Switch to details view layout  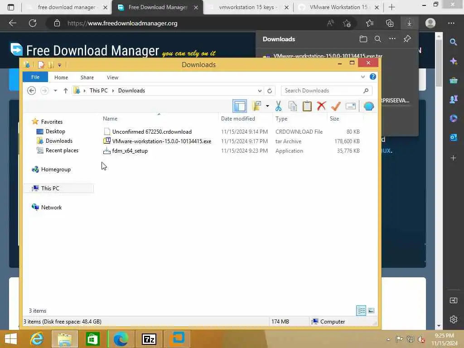click(361, 311)
